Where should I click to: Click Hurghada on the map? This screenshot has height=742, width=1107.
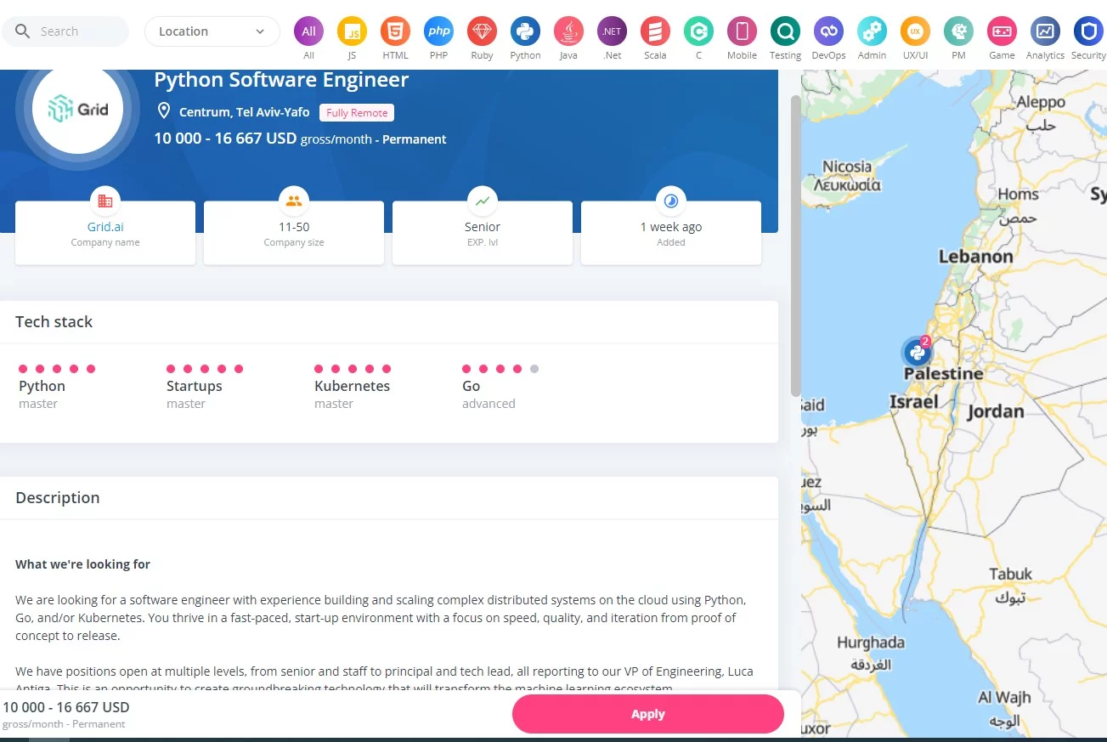point(871,643)
